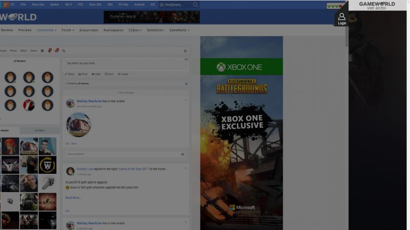Click Read More on Klodian Lala's post

click(73, 198)
